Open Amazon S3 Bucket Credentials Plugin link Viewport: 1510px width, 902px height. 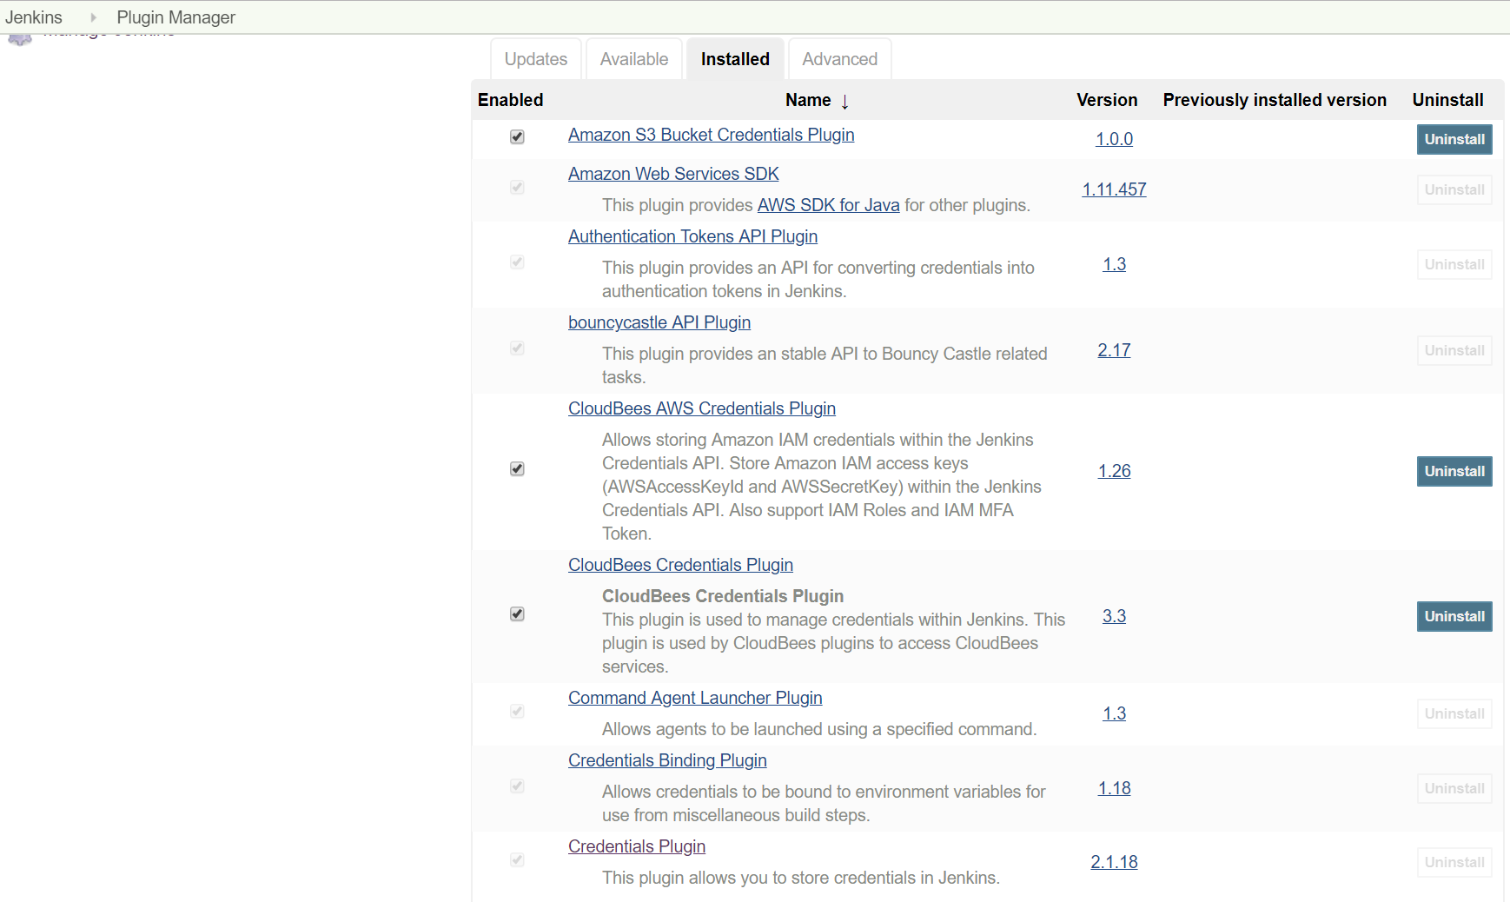click(711, 135)
